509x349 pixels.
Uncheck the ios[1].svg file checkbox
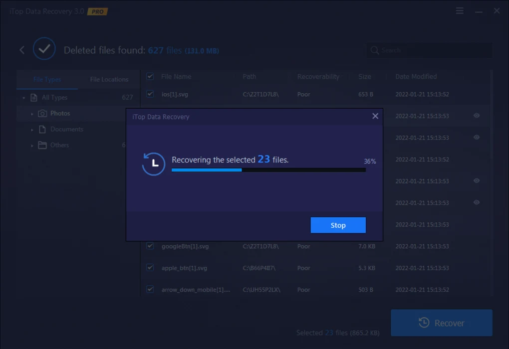point(150,94)
